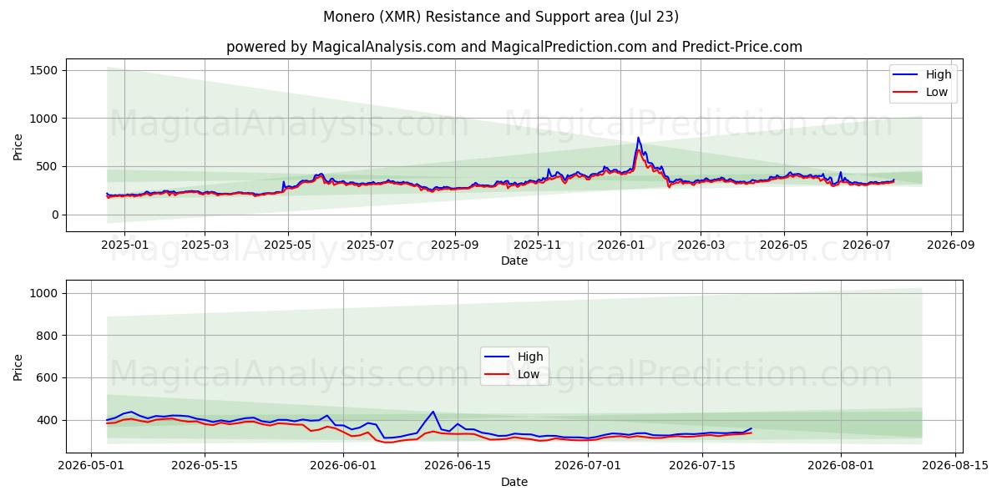
Task: Click the '2025-03' tick label
Action: pos(205,245)
